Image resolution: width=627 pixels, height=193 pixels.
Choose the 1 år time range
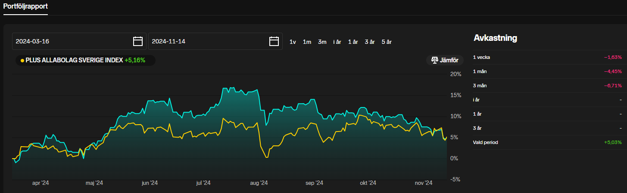tap(353, 42)
